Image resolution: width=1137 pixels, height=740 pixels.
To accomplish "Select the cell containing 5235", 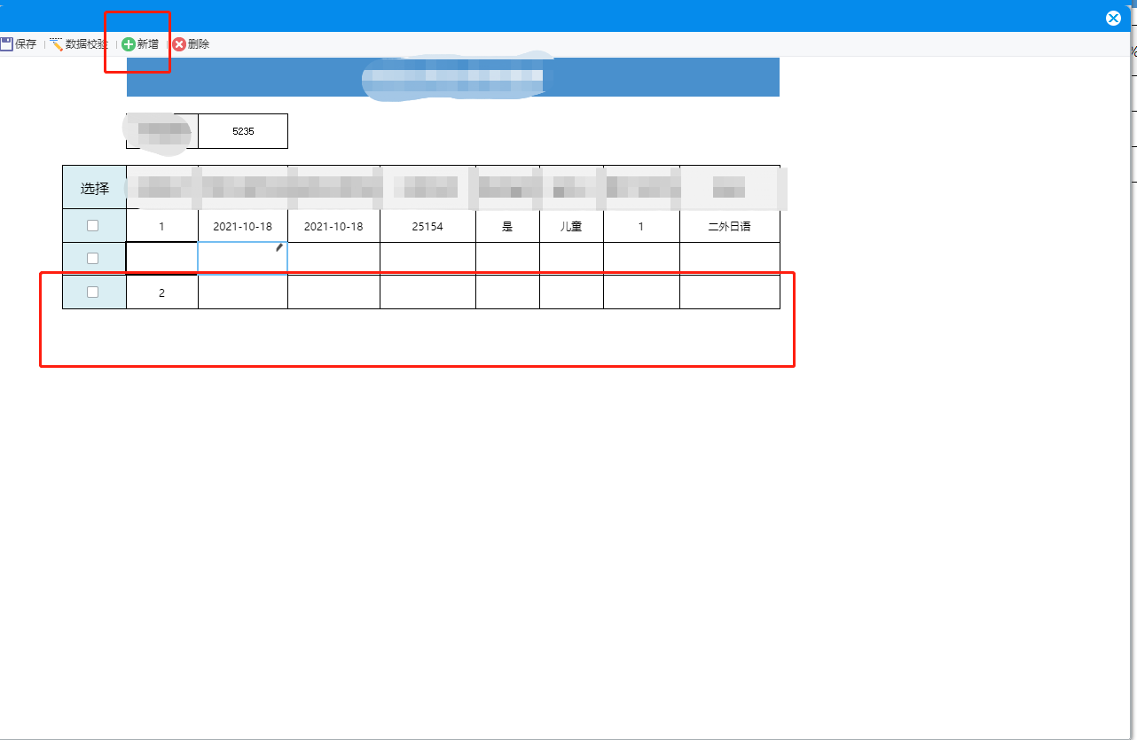I will point(243,131).
